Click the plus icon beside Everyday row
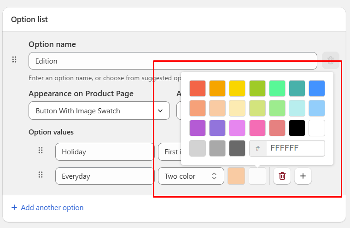 [x=303, y=176]
